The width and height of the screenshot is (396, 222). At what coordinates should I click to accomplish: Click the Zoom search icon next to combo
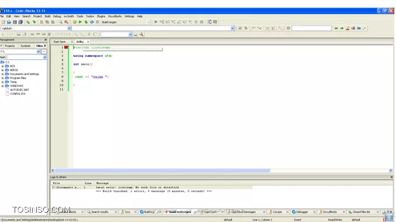[136, 34]
